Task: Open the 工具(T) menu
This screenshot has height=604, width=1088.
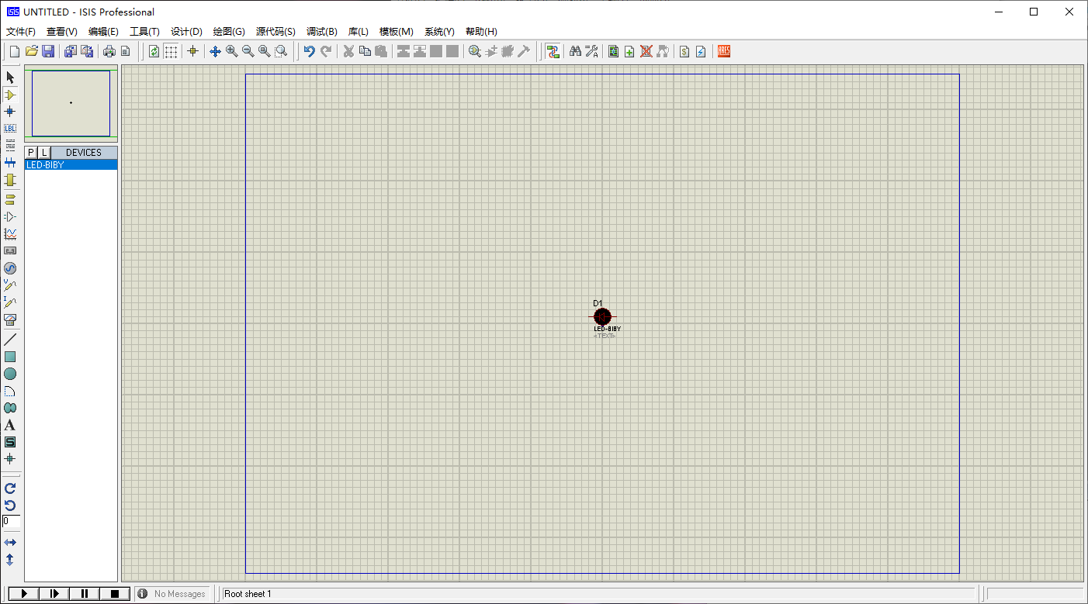Action: [144, 32]
